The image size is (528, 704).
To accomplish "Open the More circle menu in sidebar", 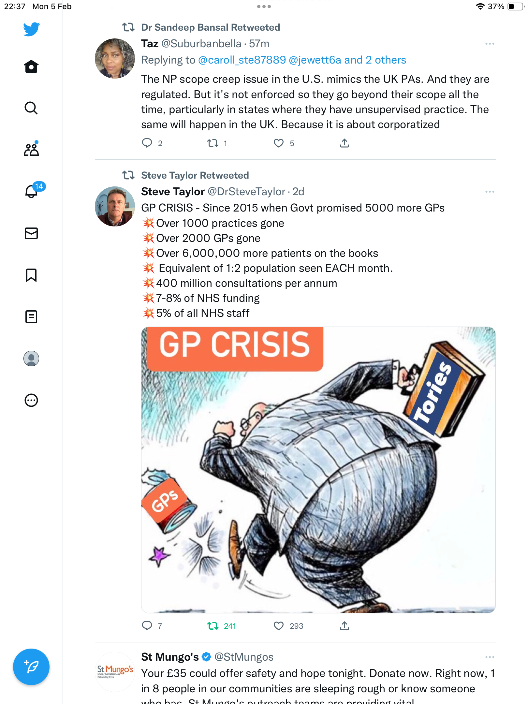I will [x=31, y=400].
